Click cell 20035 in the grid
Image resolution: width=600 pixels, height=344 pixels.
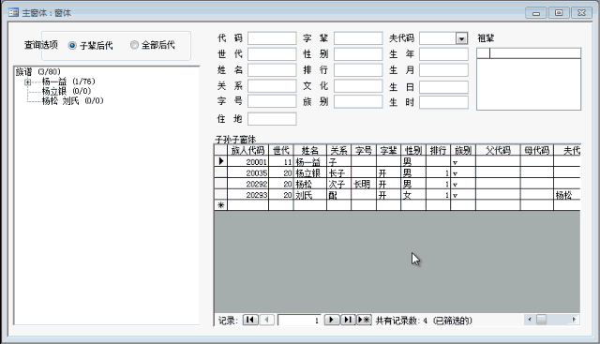tap(247, 173)
